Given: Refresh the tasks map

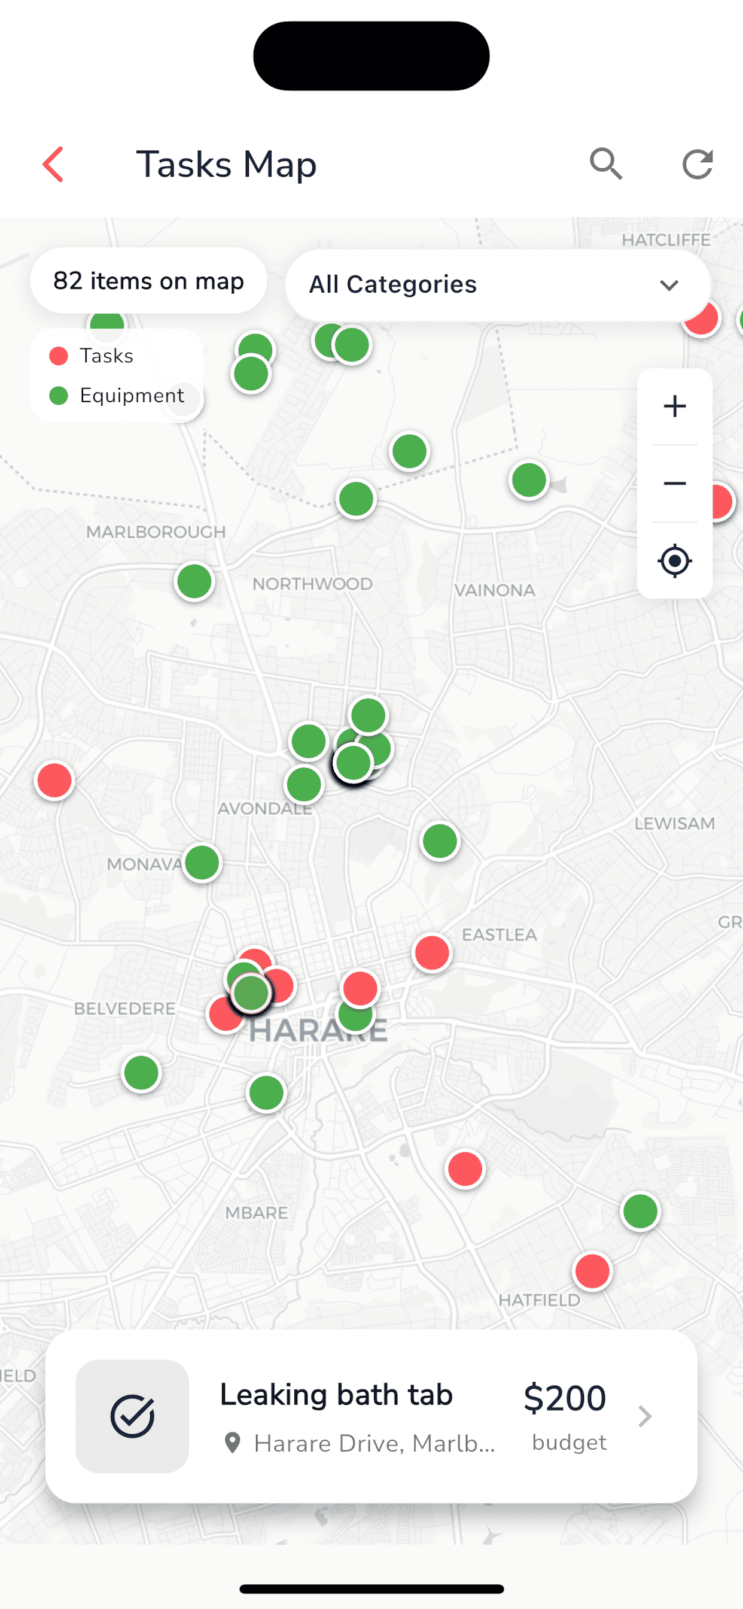Looking at the screenshot, I should pos(697,164).
